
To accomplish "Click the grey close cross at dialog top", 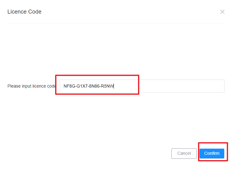I will click(x=222, y=12).
